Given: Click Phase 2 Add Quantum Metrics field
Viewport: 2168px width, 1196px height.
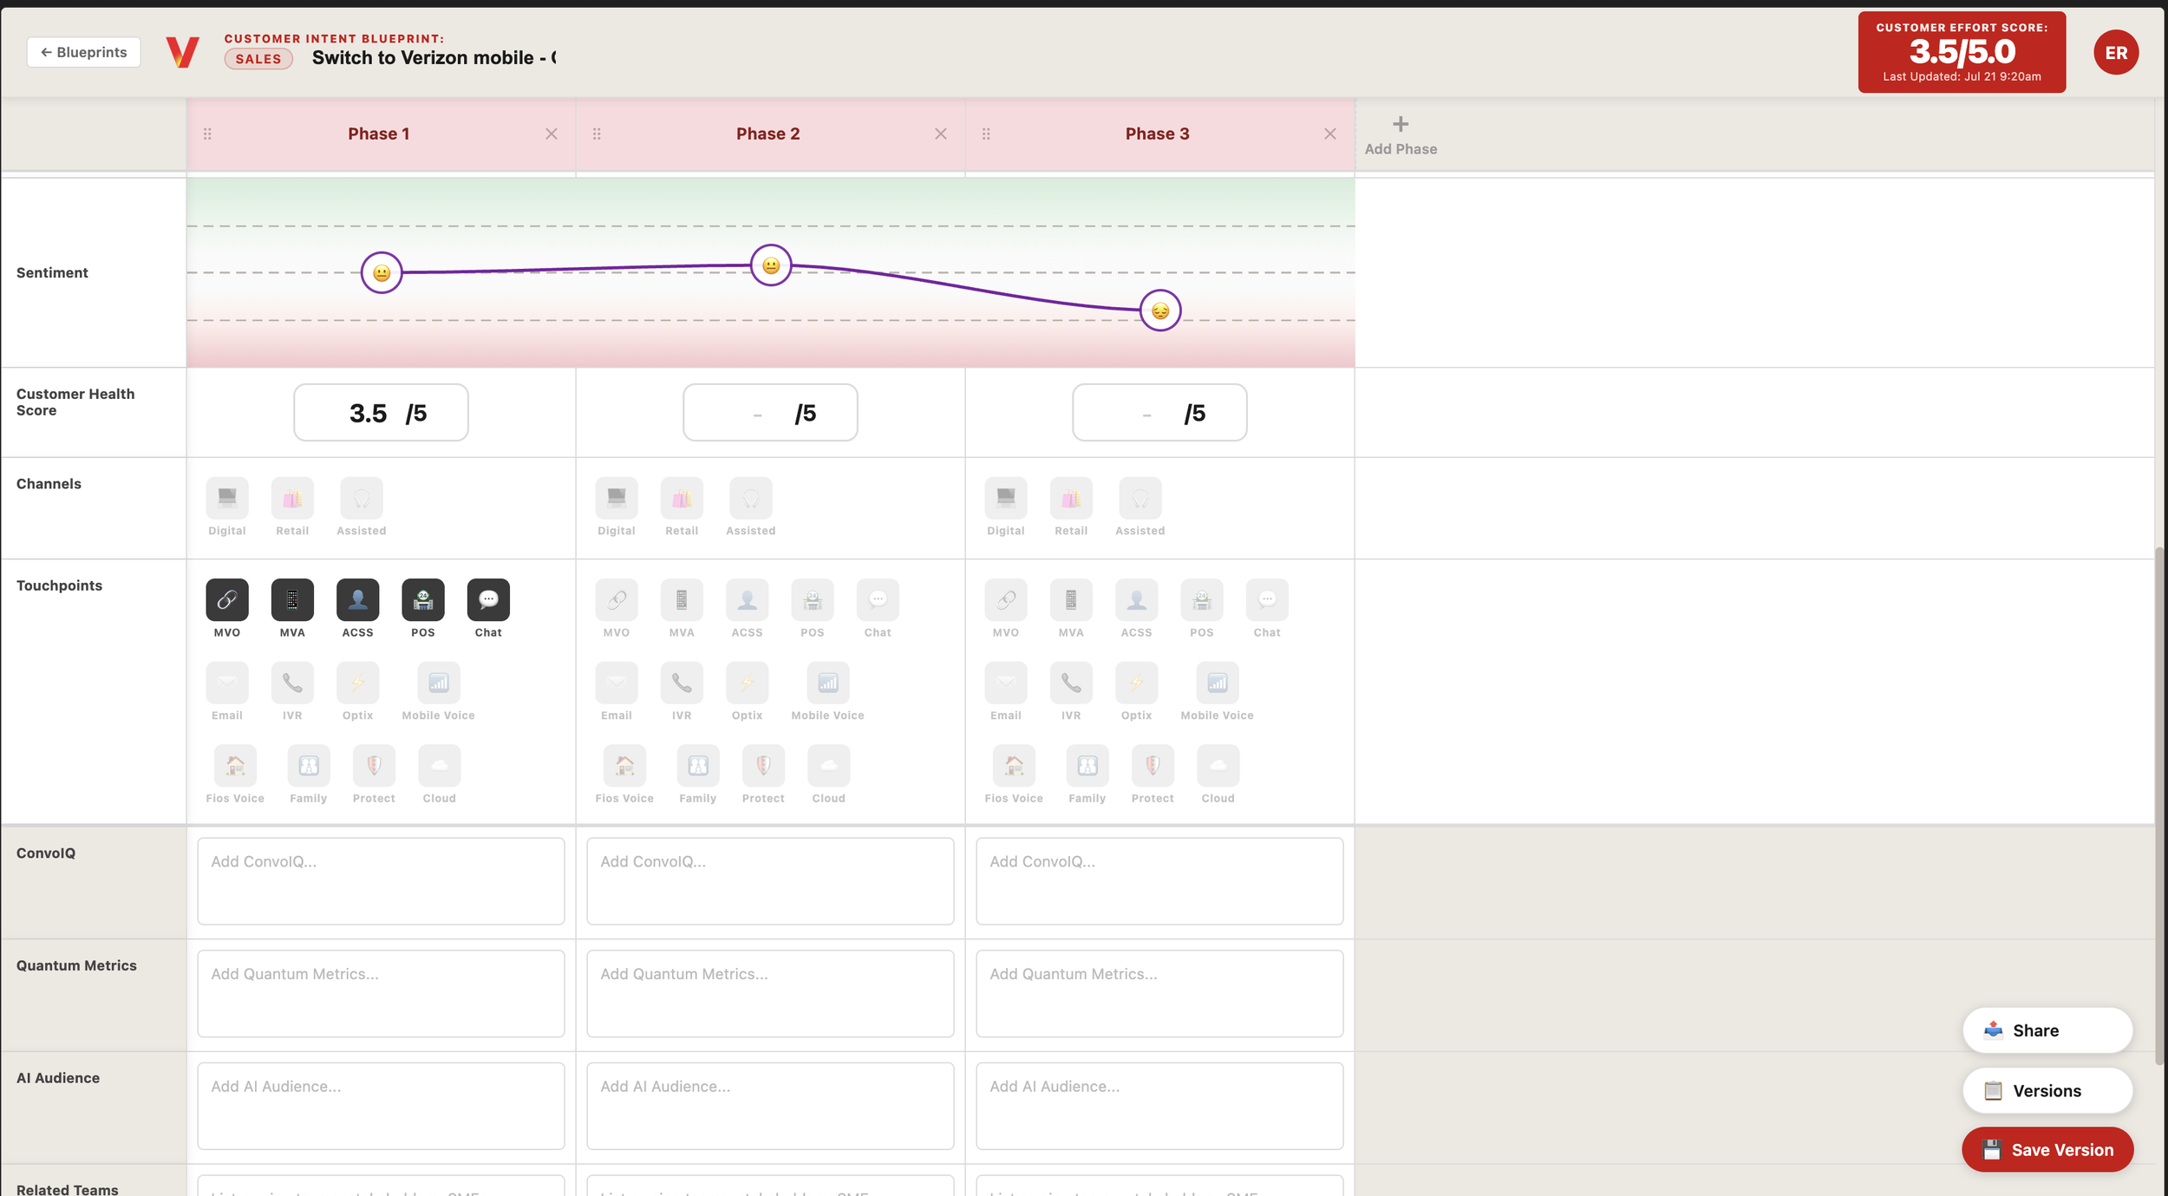Looking at the screenshot, I should (x=770, y=994).
